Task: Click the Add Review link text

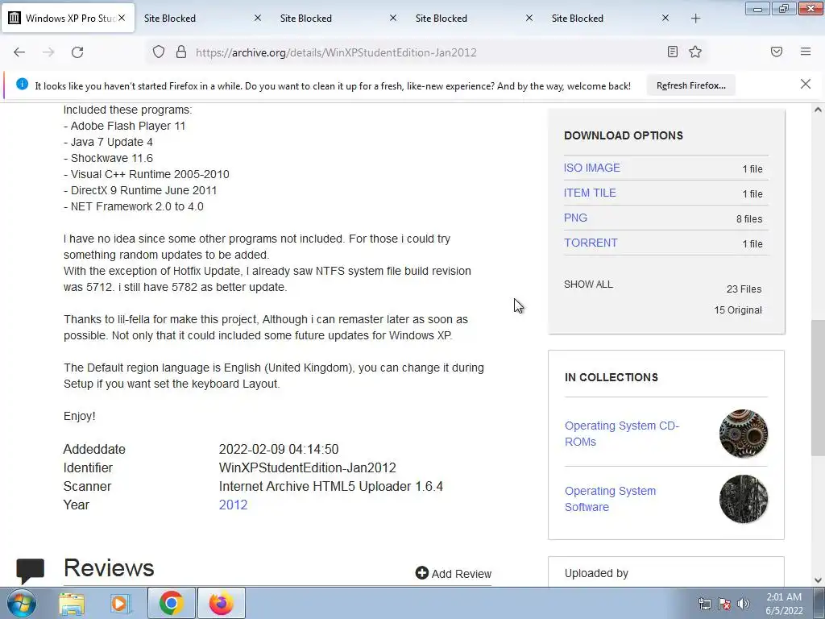Action: (462, 574)
